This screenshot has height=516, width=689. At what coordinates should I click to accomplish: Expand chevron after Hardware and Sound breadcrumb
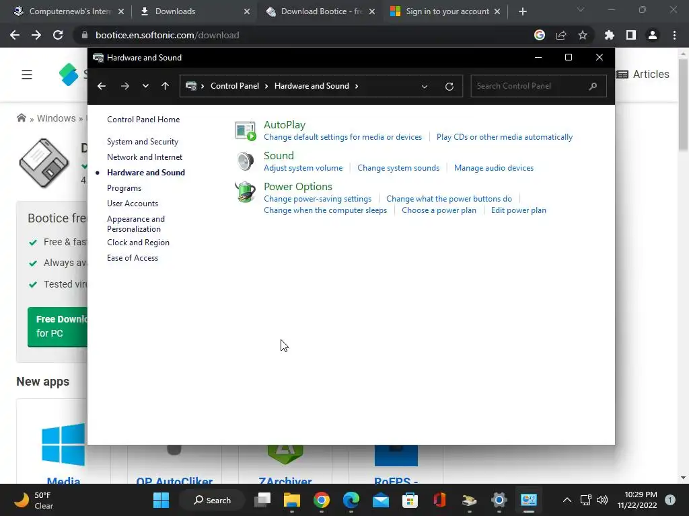357,86
